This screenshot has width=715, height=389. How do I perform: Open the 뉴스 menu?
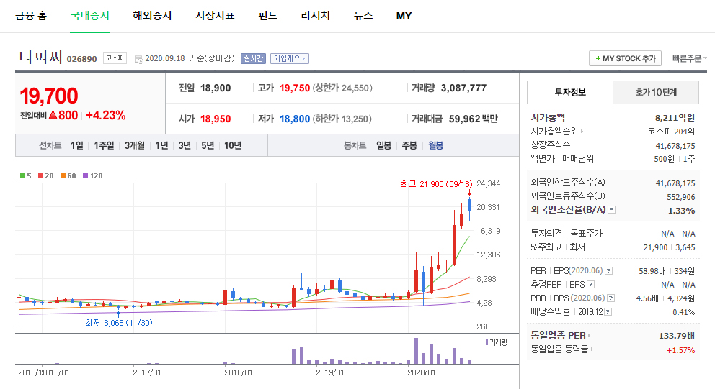point(363,16)
